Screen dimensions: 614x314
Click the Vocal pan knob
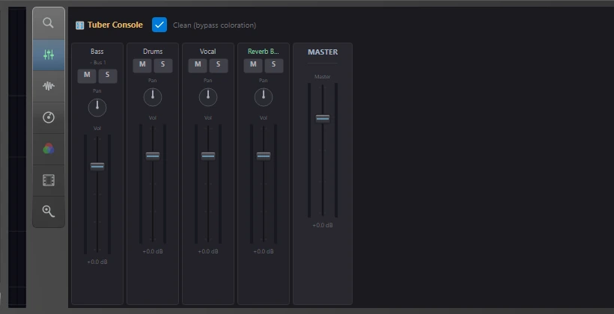(208, 97)
